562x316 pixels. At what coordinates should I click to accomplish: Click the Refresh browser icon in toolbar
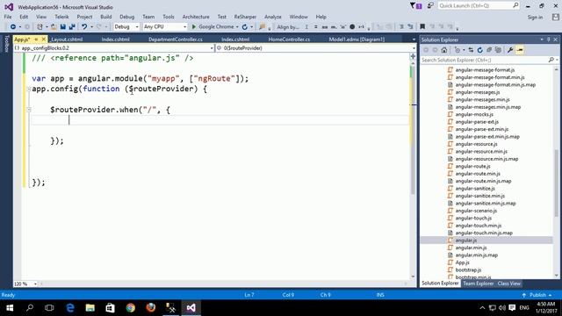click(245, 27)
